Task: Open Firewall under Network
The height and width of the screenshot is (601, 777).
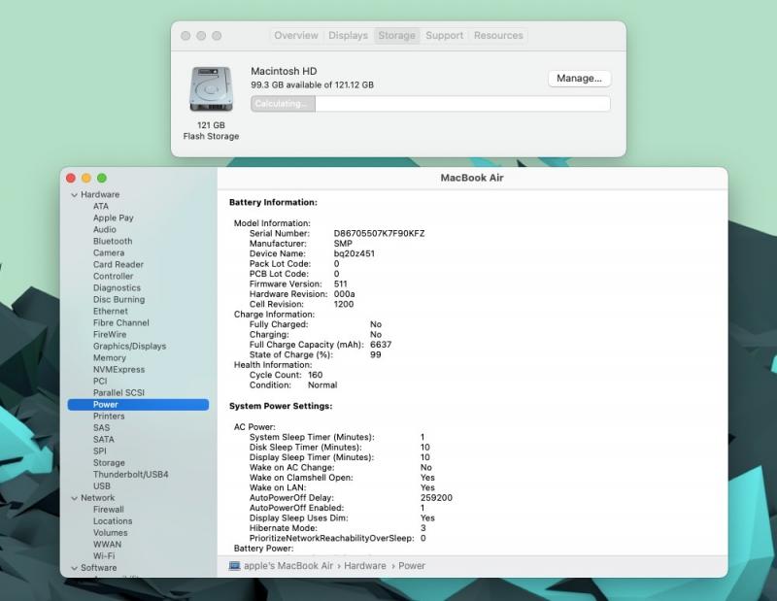Action: click(x=108, y=510)
